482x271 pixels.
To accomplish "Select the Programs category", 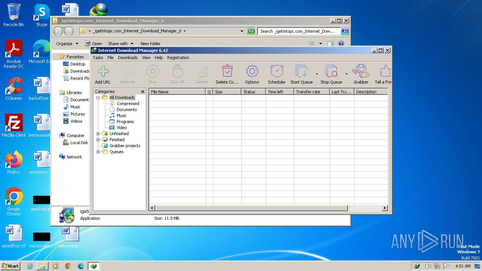I will pyautogui.click(x=125, y=122).
